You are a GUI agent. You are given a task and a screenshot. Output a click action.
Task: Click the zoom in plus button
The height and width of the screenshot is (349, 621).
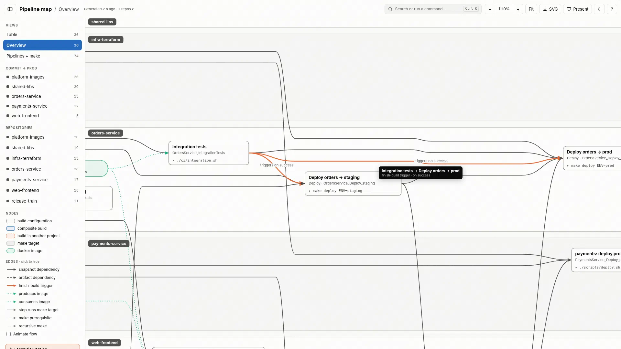[x=518, y=9]
